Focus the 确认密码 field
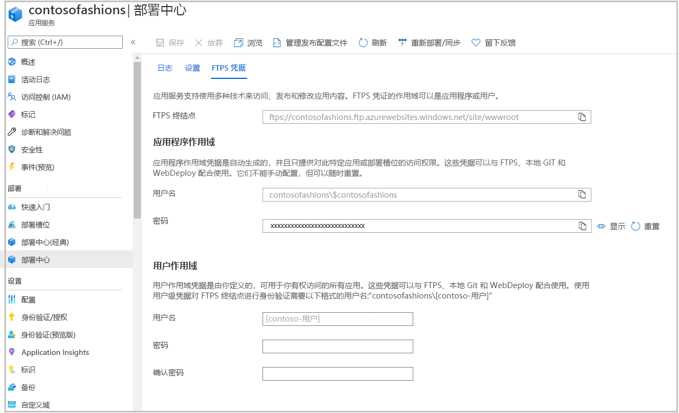The image size is (679, 413). (x=338, y=374)
